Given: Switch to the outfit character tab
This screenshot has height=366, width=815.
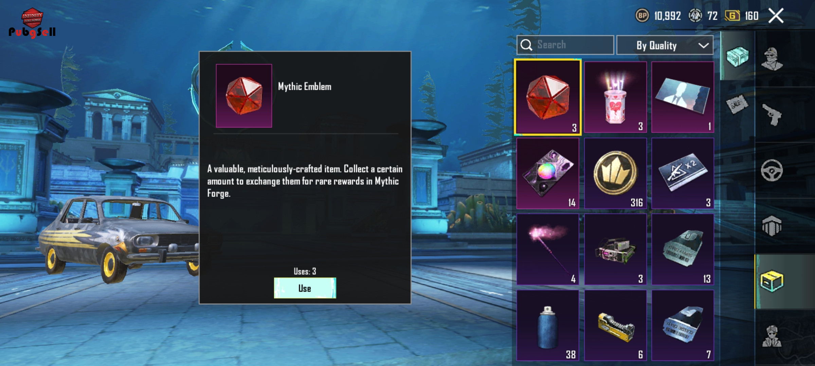Looking at the screenshot, I should (772, 59).
